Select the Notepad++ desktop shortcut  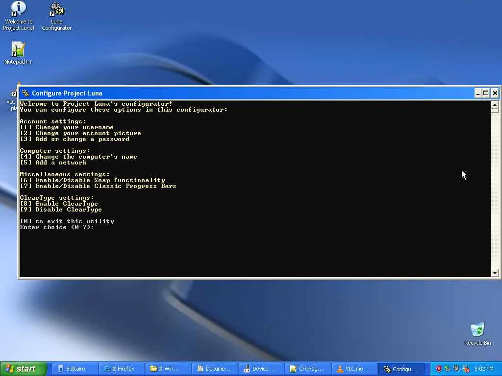coord(18,53)
